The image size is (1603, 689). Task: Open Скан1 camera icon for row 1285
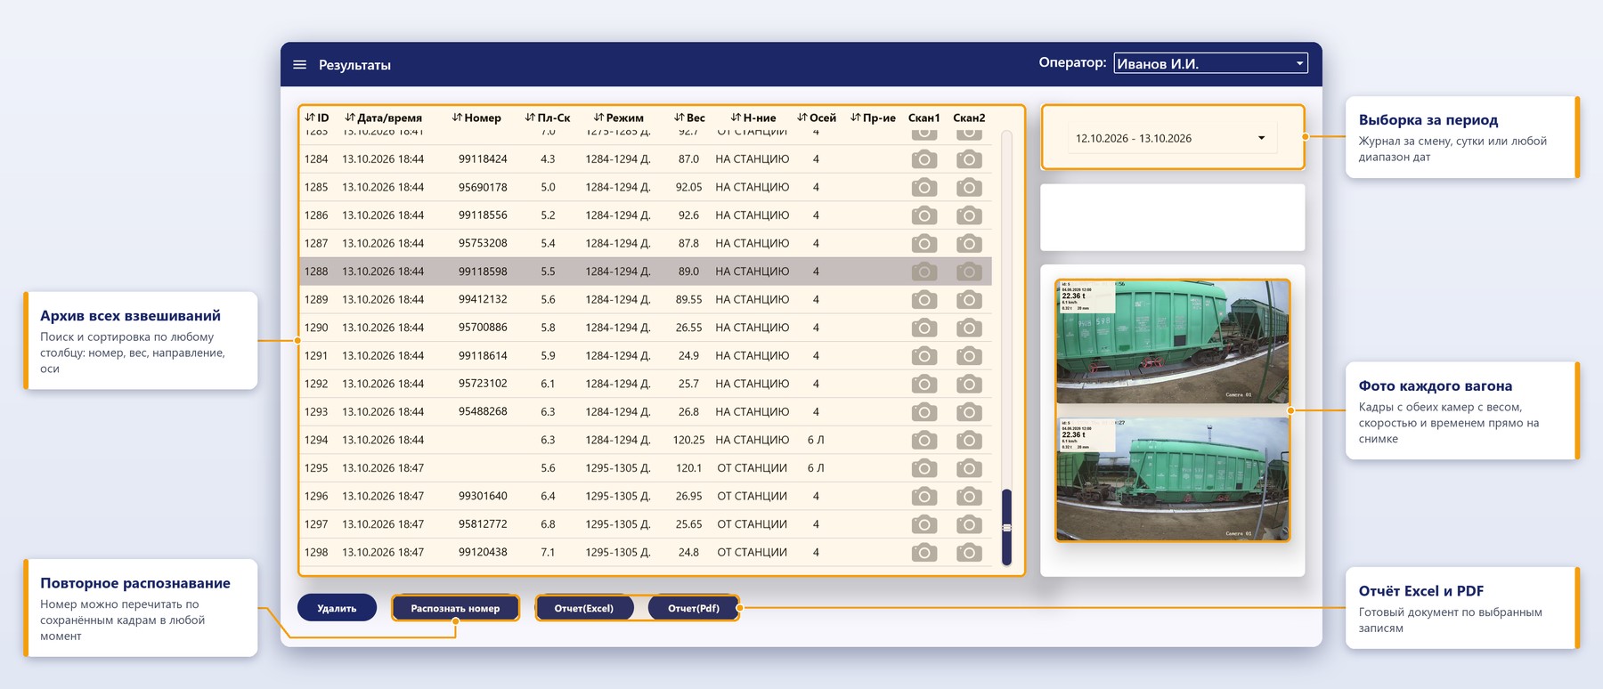tap(924, 188)
